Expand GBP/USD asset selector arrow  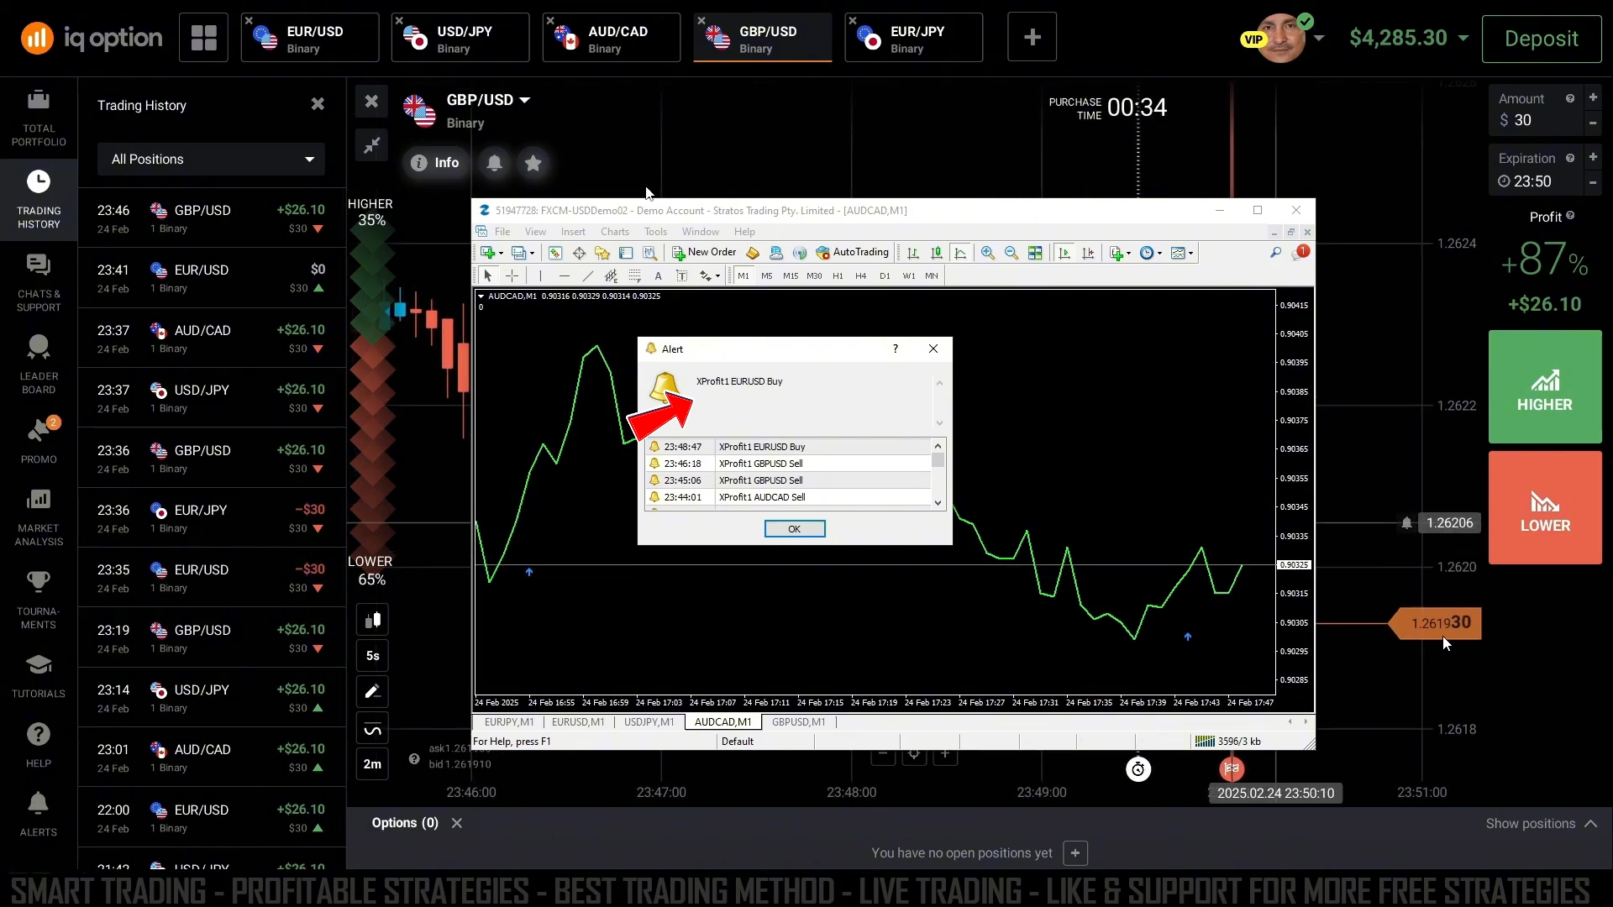click(x=525, y=100)
